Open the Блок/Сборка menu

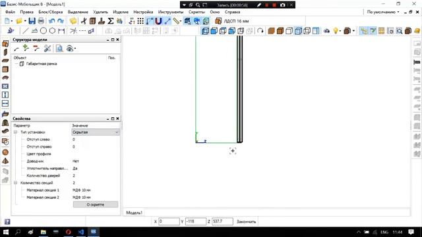tap(51, 12)
